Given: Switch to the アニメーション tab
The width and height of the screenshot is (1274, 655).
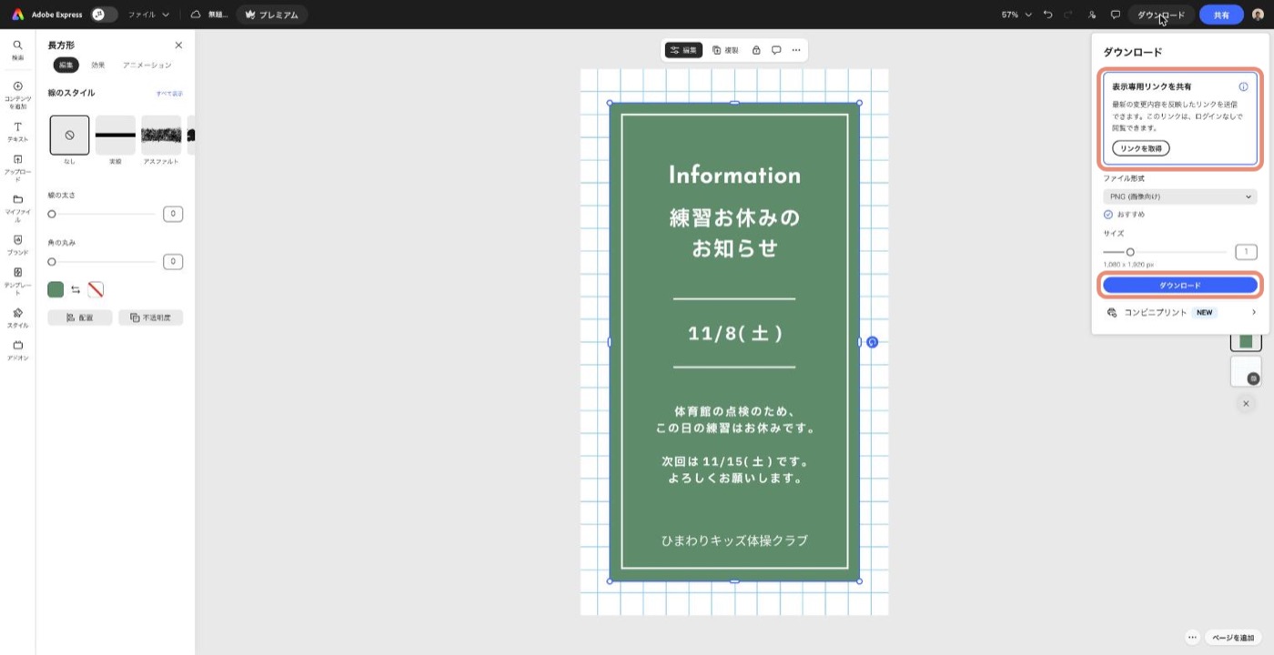Looking at the screenshot, I should coord(147,65).
